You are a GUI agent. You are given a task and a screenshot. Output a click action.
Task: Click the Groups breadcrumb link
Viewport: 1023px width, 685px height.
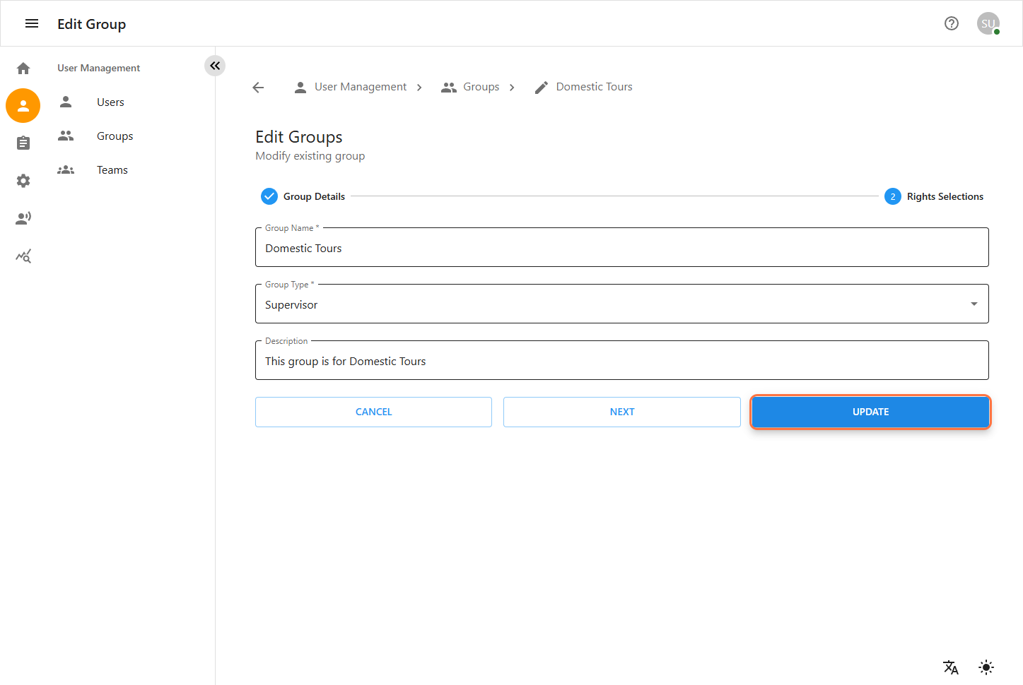[x=481, y=87]
